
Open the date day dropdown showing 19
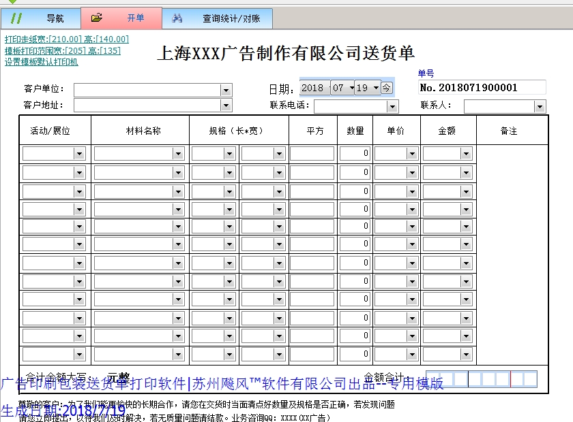pyautogui.click(x=375, y=88)
